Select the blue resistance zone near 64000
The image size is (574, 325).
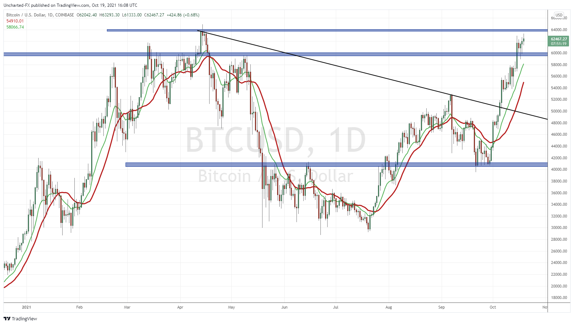pyautogui.click(x=327, y=30)
